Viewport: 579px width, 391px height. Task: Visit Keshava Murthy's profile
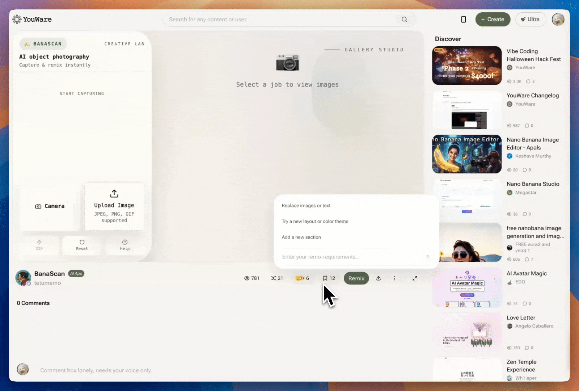(533, 156)
